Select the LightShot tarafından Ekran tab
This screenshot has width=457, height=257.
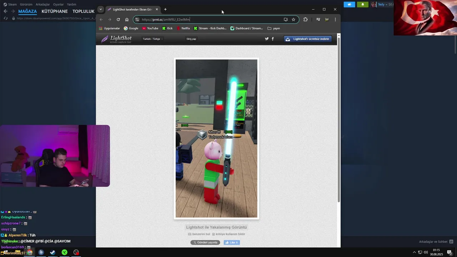point(133,9)
